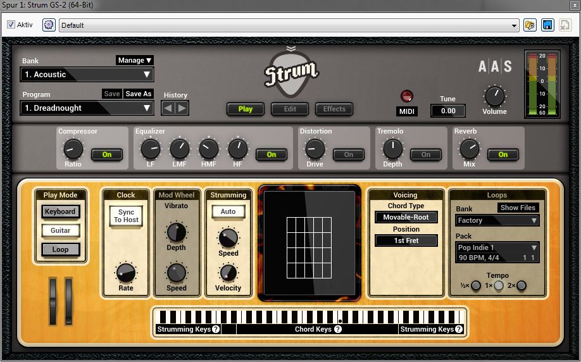This screenshot has height=362, width=581.
Task: Switch to the Edit view
Action: click(290, 109)
